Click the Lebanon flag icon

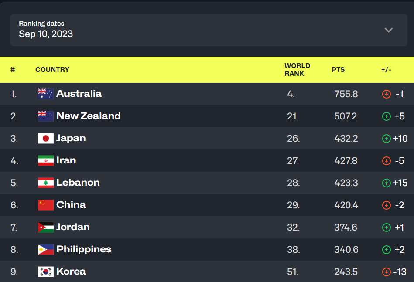pos(45,183)
